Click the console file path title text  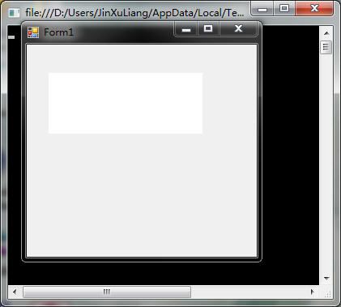[x=134, y=13]
